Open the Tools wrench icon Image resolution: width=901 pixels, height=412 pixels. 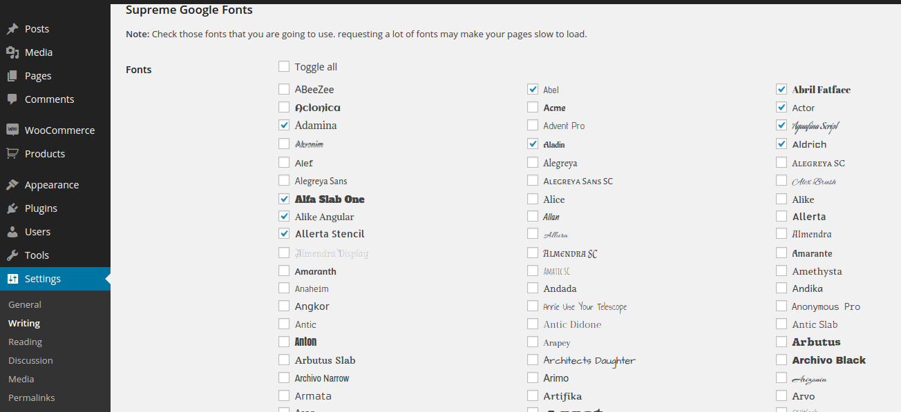pos(12,255)
